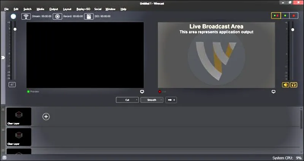Click the black Preview pane
The width and height of the screenshot is (304, 161).
tap(85, 55)
